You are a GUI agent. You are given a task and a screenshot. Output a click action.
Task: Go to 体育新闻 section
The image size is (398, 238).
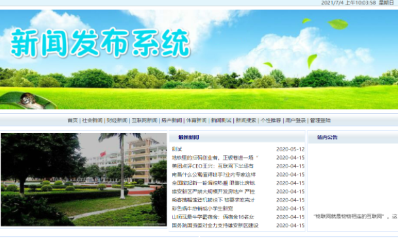(197, 121)
